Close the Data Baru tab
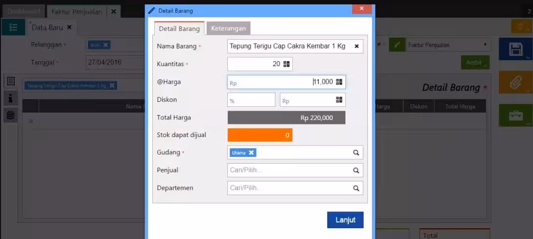This screenshot has height=239, width=533. click(x=69, y=27)
